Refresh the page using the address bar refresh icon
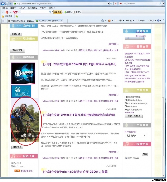The height and width of the screenshot is (182, 167). click(x=112, y=4)
